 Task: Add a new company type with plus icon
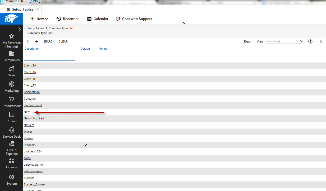[x=37, y=41]
